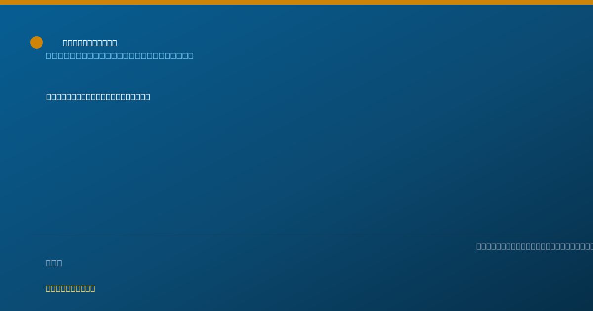Viewport: 593px width, 311px height.
Task: Click the short gray footer label
Action: [54, 263]
